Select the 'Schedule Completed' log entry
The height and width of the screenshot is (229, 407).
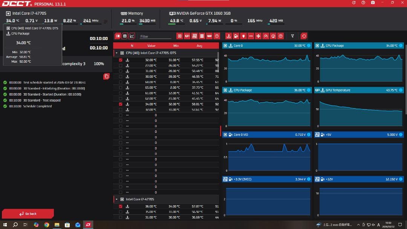click(37, 106)
